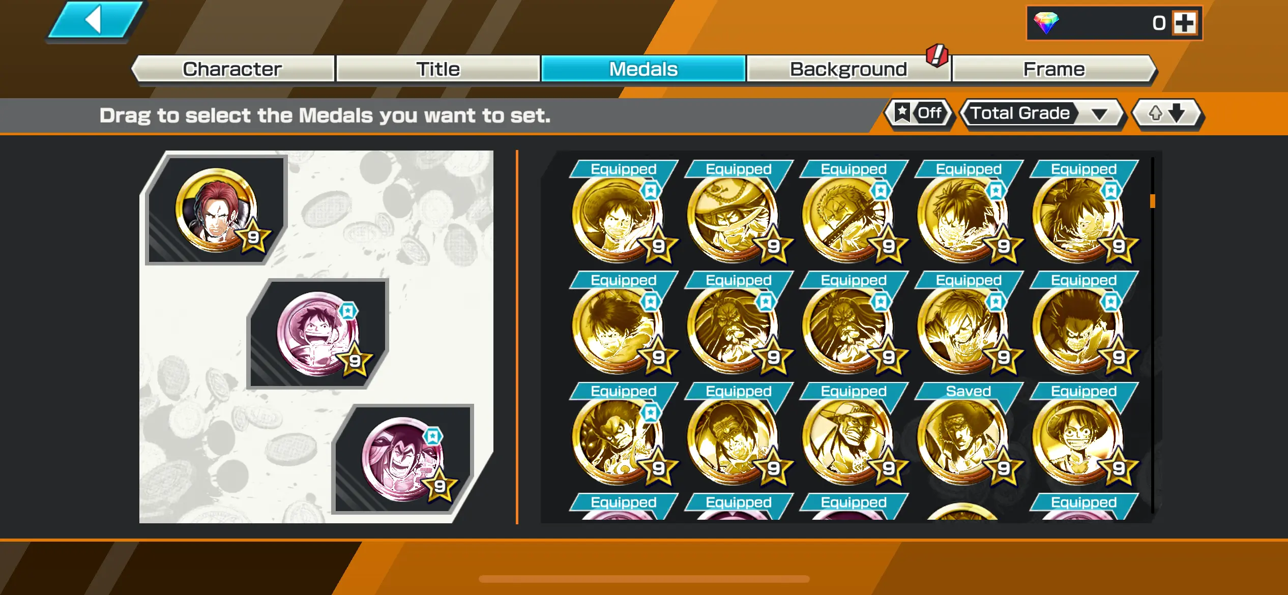Click the orange medal list scrollbar handle

tap(1152, 201)
